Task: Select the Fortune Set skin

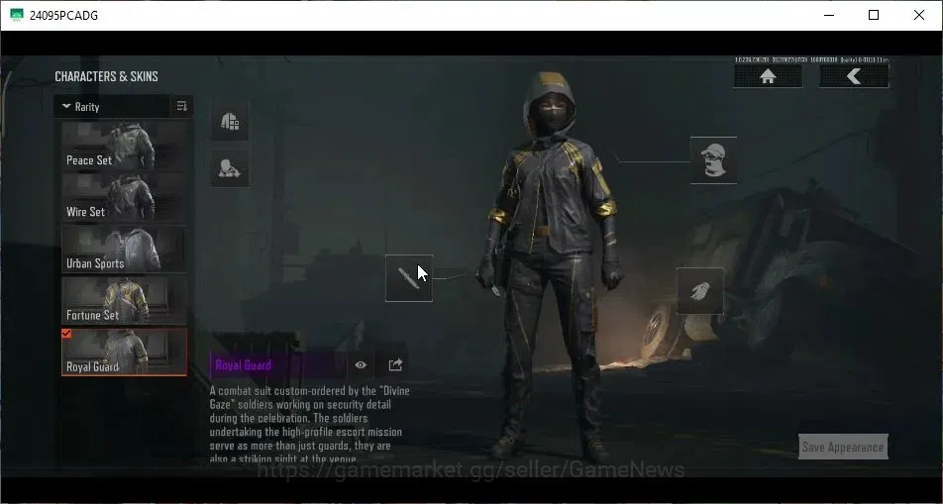Action: coord(124,301)
